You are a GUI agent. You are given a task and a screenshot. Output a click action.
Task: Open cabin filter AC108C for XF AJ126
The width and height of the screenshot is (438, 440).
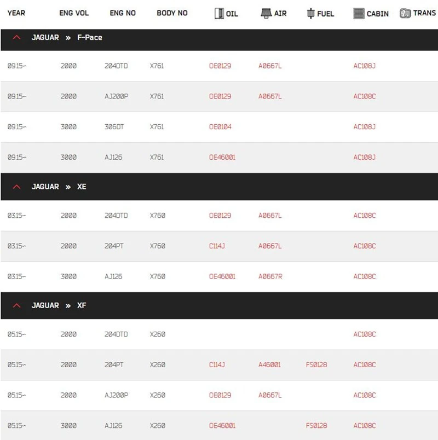tap(365, 425)
